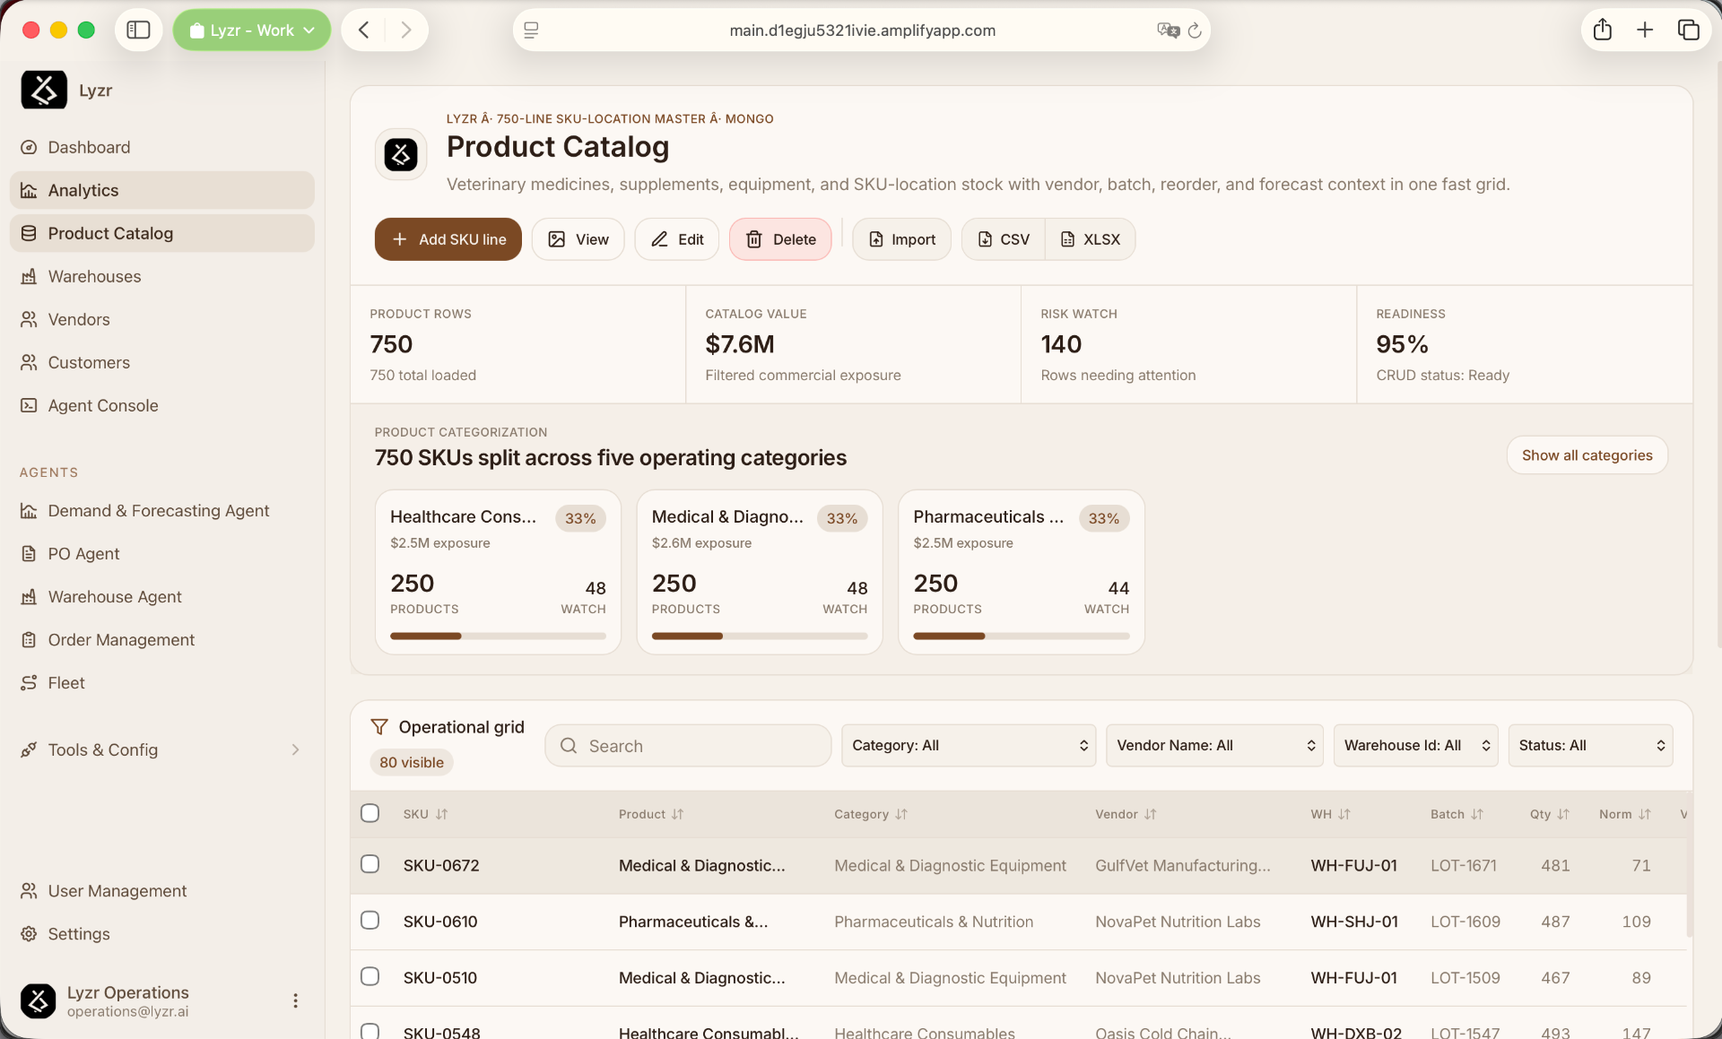The height and width of the screenshot is (1039, 1722).
Task: Open the Analytics page
Action: 161,190
